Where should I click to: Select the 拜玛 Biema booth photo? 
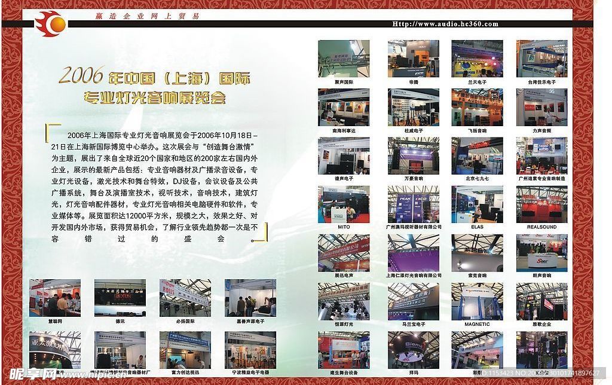pyautogui.click(x=414, y=350)
